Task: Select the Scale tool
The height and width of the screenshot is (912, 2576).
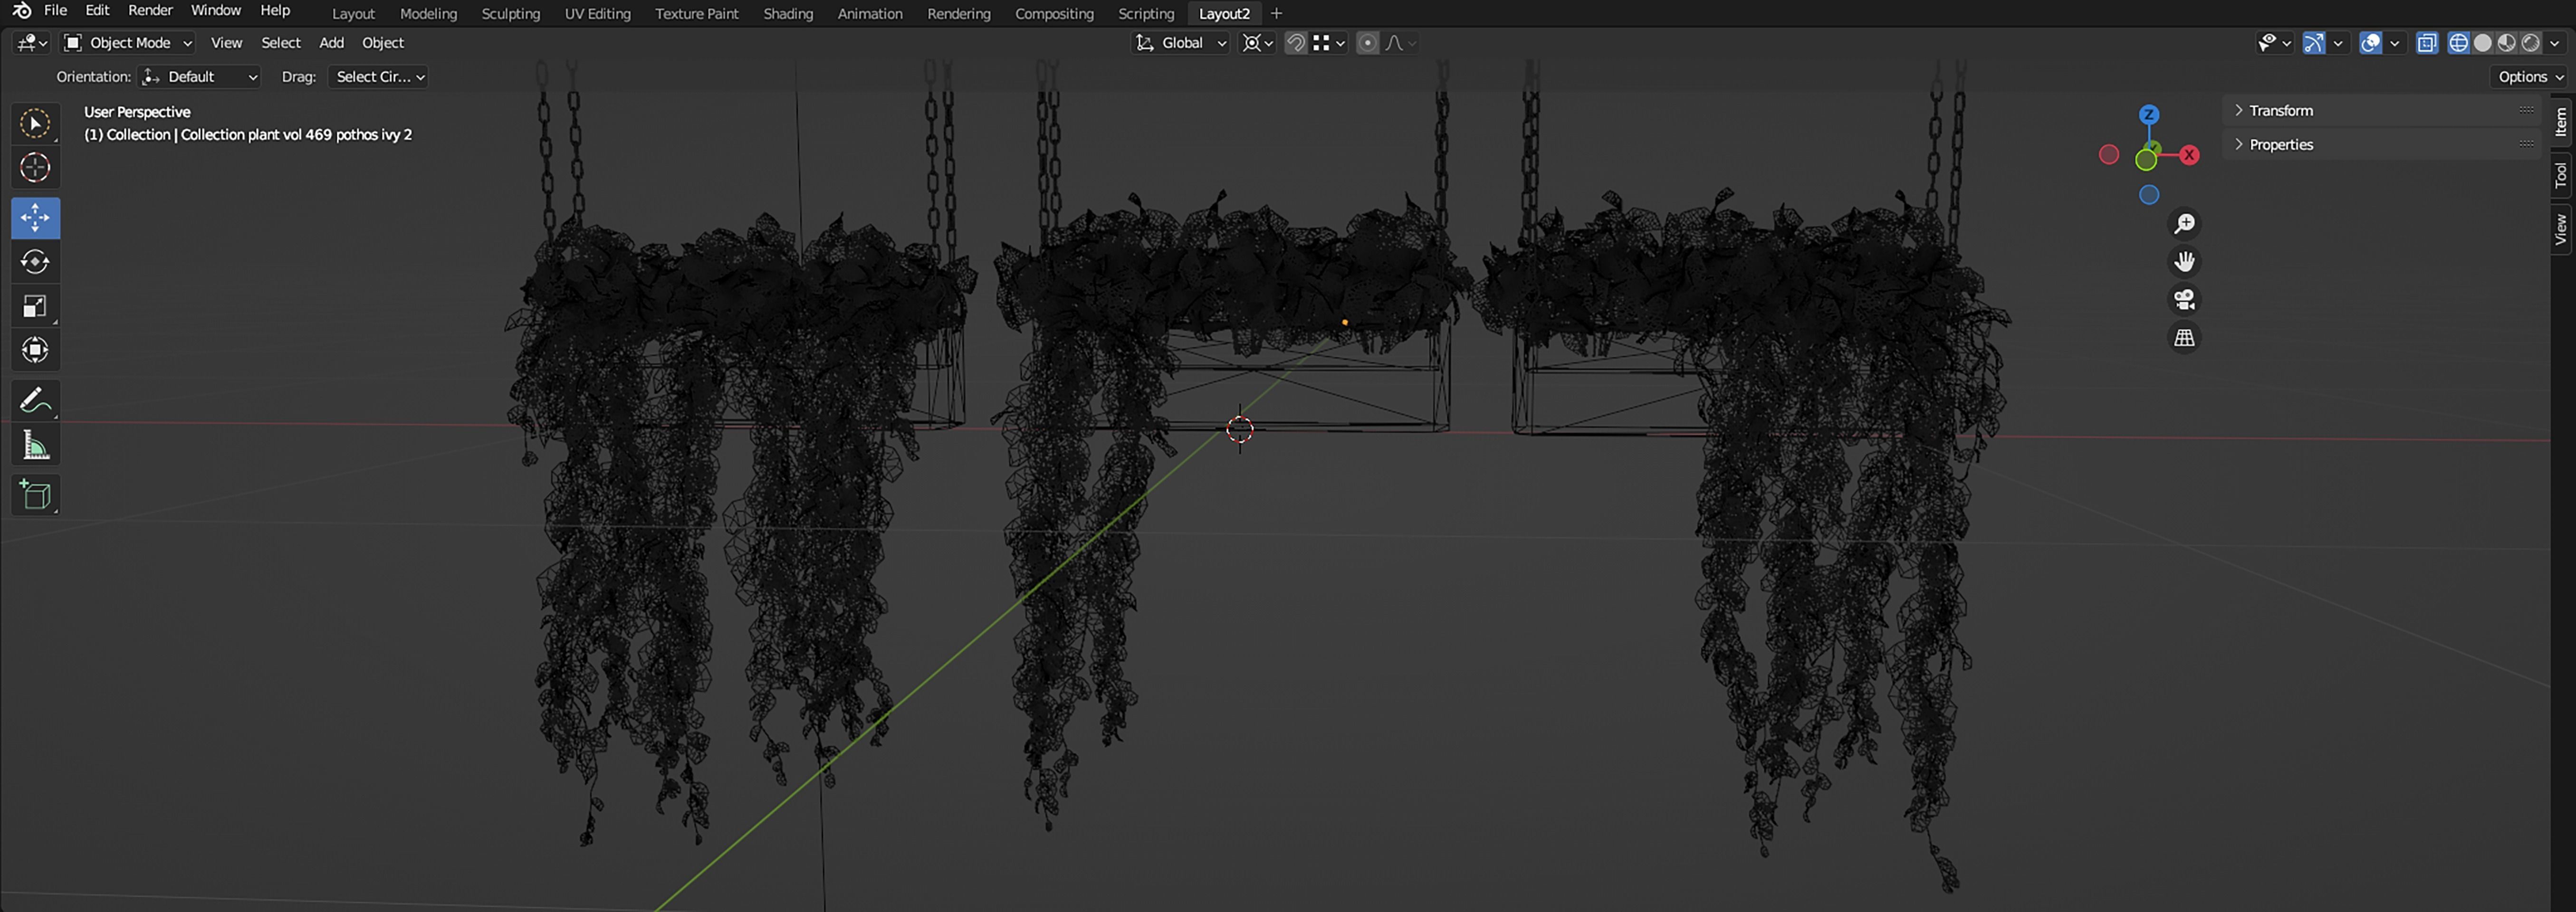Action: (x=35, y=306)
